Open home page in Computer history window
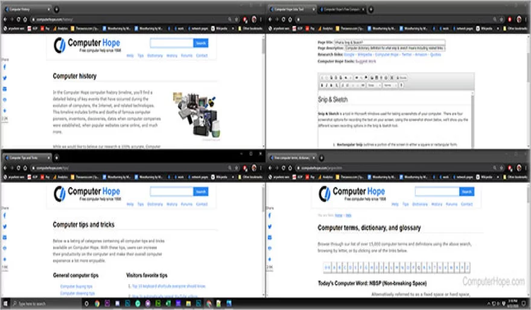This screenshot has width=531, height=310. (x=25, y=20)
